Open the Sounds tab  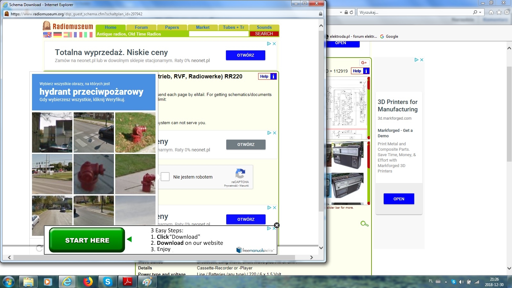[264, 28]
